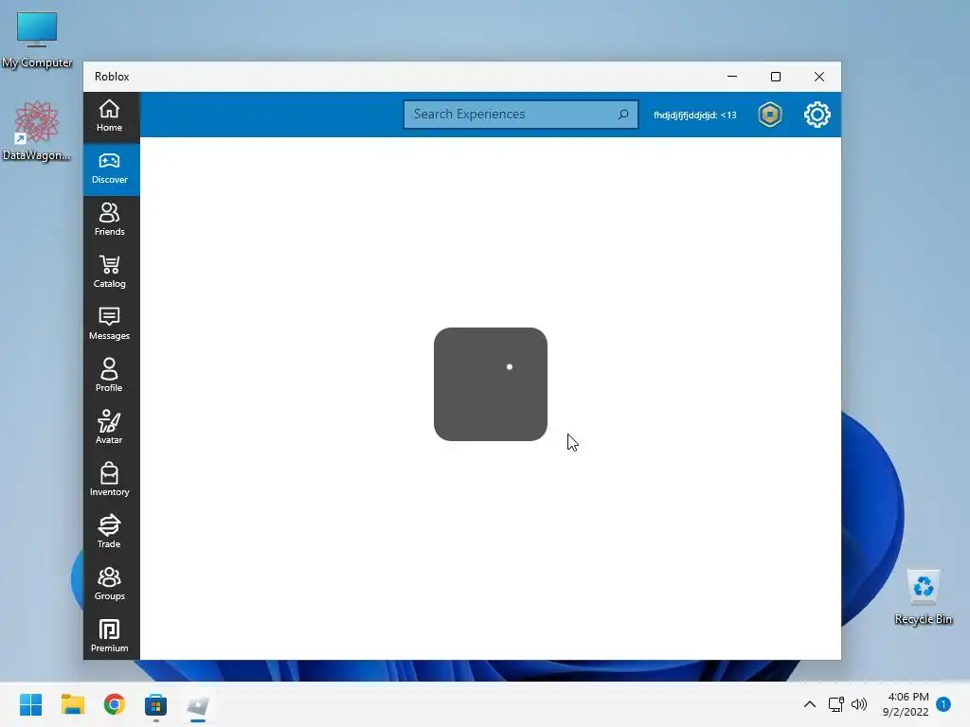Open the Catalog shopping cart

[x=110, y=273]
